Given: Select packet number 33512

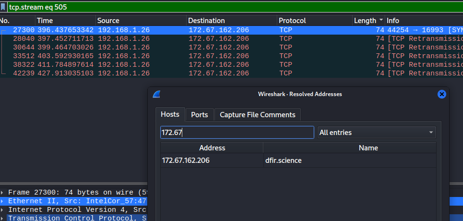Looking at the screenshot, I should 231,56.
